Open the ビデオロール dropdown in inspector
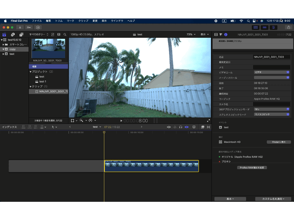The image size is (294, 220). [x=271, y=72]
